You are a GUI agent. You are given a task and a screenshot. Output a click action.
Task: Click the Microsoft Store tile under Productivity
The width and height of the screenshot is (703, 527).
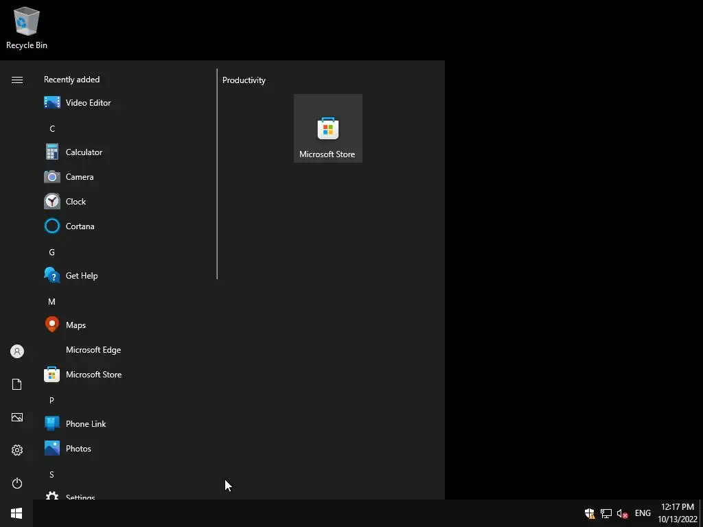[x=327, y=128]
